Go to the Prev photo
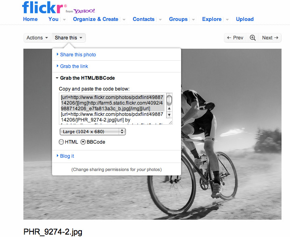 coord(235,38)
